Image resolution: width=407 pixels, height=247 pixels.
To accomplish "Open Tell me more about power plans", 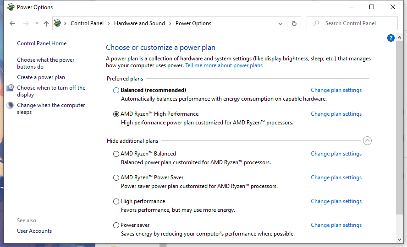I will 224,65.
